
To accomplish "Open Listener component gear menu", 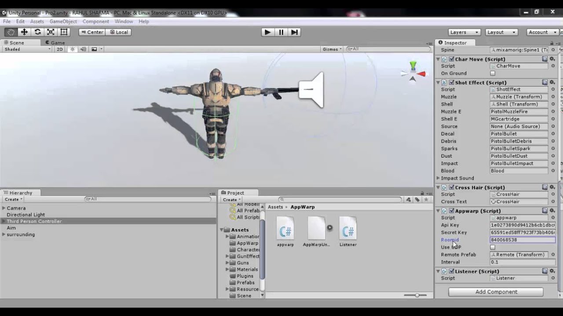I will 552,271.
